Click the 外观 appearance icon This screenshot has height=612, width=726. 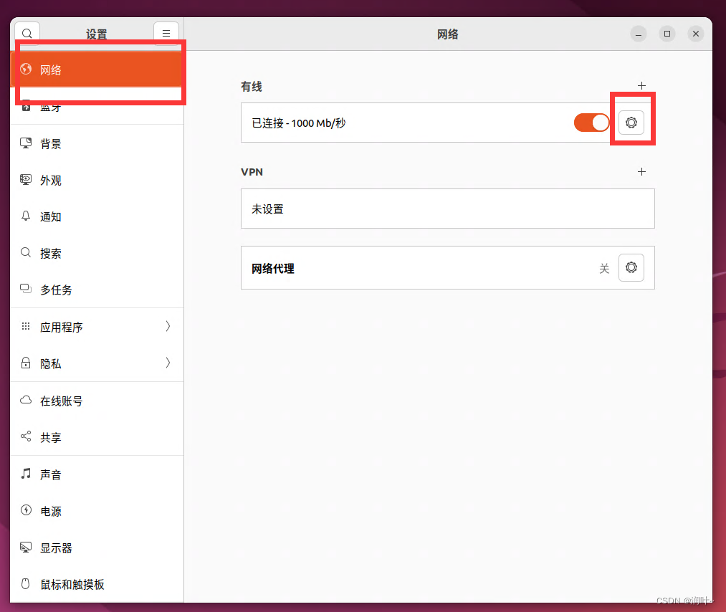(26, 180)
